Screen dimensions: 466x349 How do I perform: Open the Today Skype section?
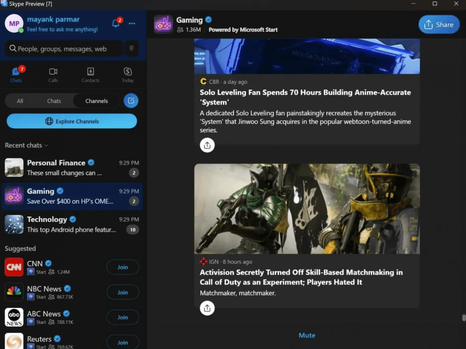[x=128, y=75]
